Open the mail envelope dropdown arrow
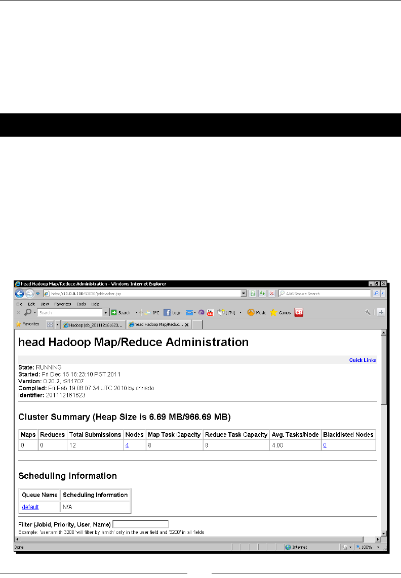The image size is (401, 578). coord(195,313)
